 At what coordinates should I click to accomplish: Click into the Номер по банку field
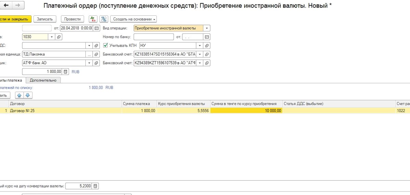coord(154,37)
